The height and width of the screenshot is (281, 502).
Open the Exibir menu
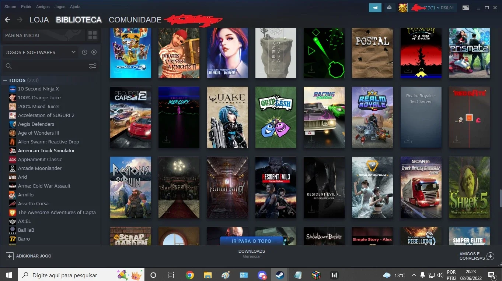[26, 7]
